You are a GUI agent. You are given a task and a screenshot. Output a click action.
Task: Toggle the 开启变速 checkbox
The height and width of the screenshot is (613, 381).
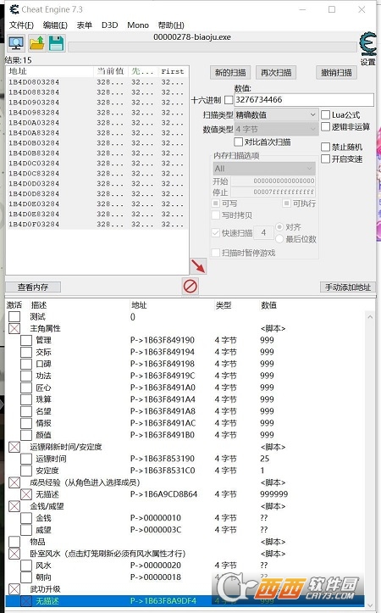pyautogui.click(x=326, y=159)
